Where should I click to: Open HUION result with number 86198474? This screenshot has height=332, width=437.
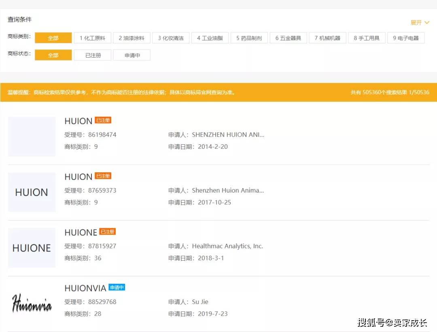point(78,121)
